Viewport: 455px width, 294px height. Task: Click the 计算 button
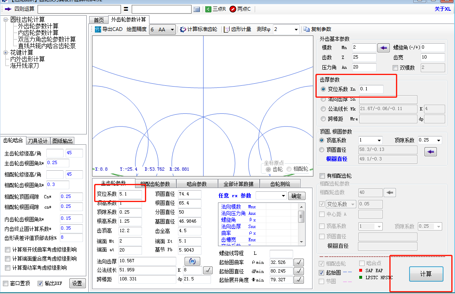[426, 274]
